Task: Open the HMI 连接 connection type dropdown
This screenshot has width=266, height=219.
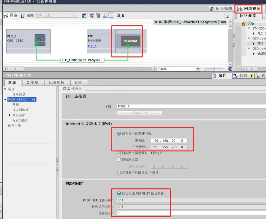Action: tap(76, 15)
